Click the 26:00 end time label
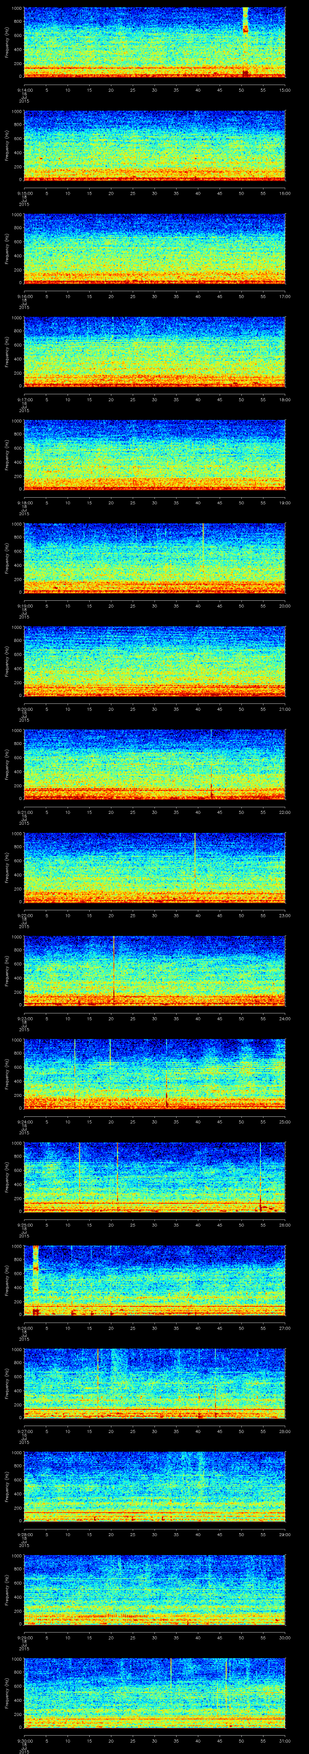This screenshot has width=309, height=1754. click(x=285, y=1224)
